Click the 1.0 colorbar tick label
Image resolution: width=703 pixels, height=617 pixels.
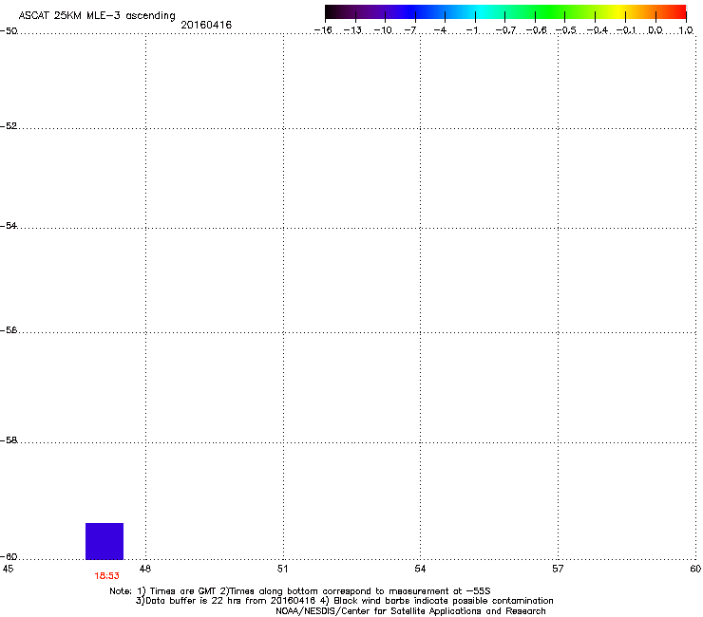pyautogui.click(x=686, y=30)
